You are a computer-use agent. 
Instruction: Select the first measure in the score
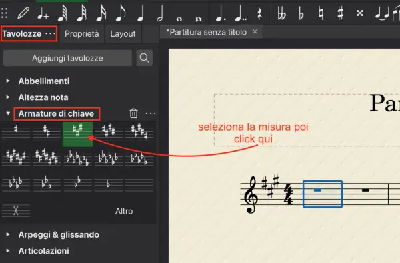tap(323, 194)
